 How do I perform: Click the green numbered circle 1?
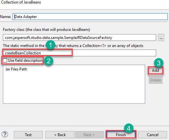point(50,45)
